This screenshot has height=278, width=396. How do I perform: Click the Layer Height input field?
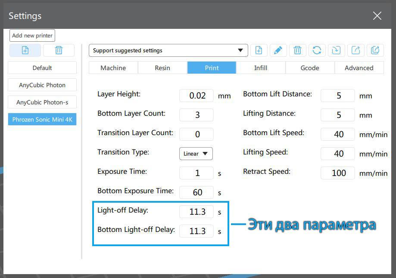[x=196, y=96]
